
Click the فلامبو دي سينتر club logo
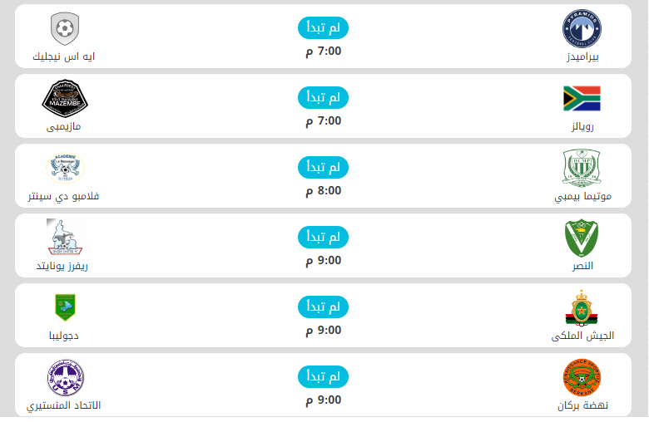[64, 169]
